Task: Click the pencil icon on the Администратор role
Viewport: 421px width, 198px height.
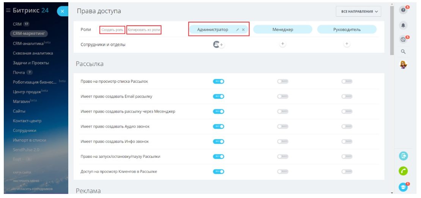Action: 237,30
